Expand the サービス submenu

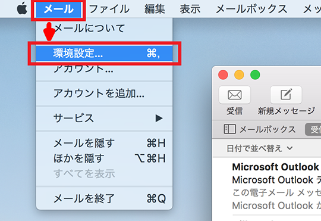point(104,118)
